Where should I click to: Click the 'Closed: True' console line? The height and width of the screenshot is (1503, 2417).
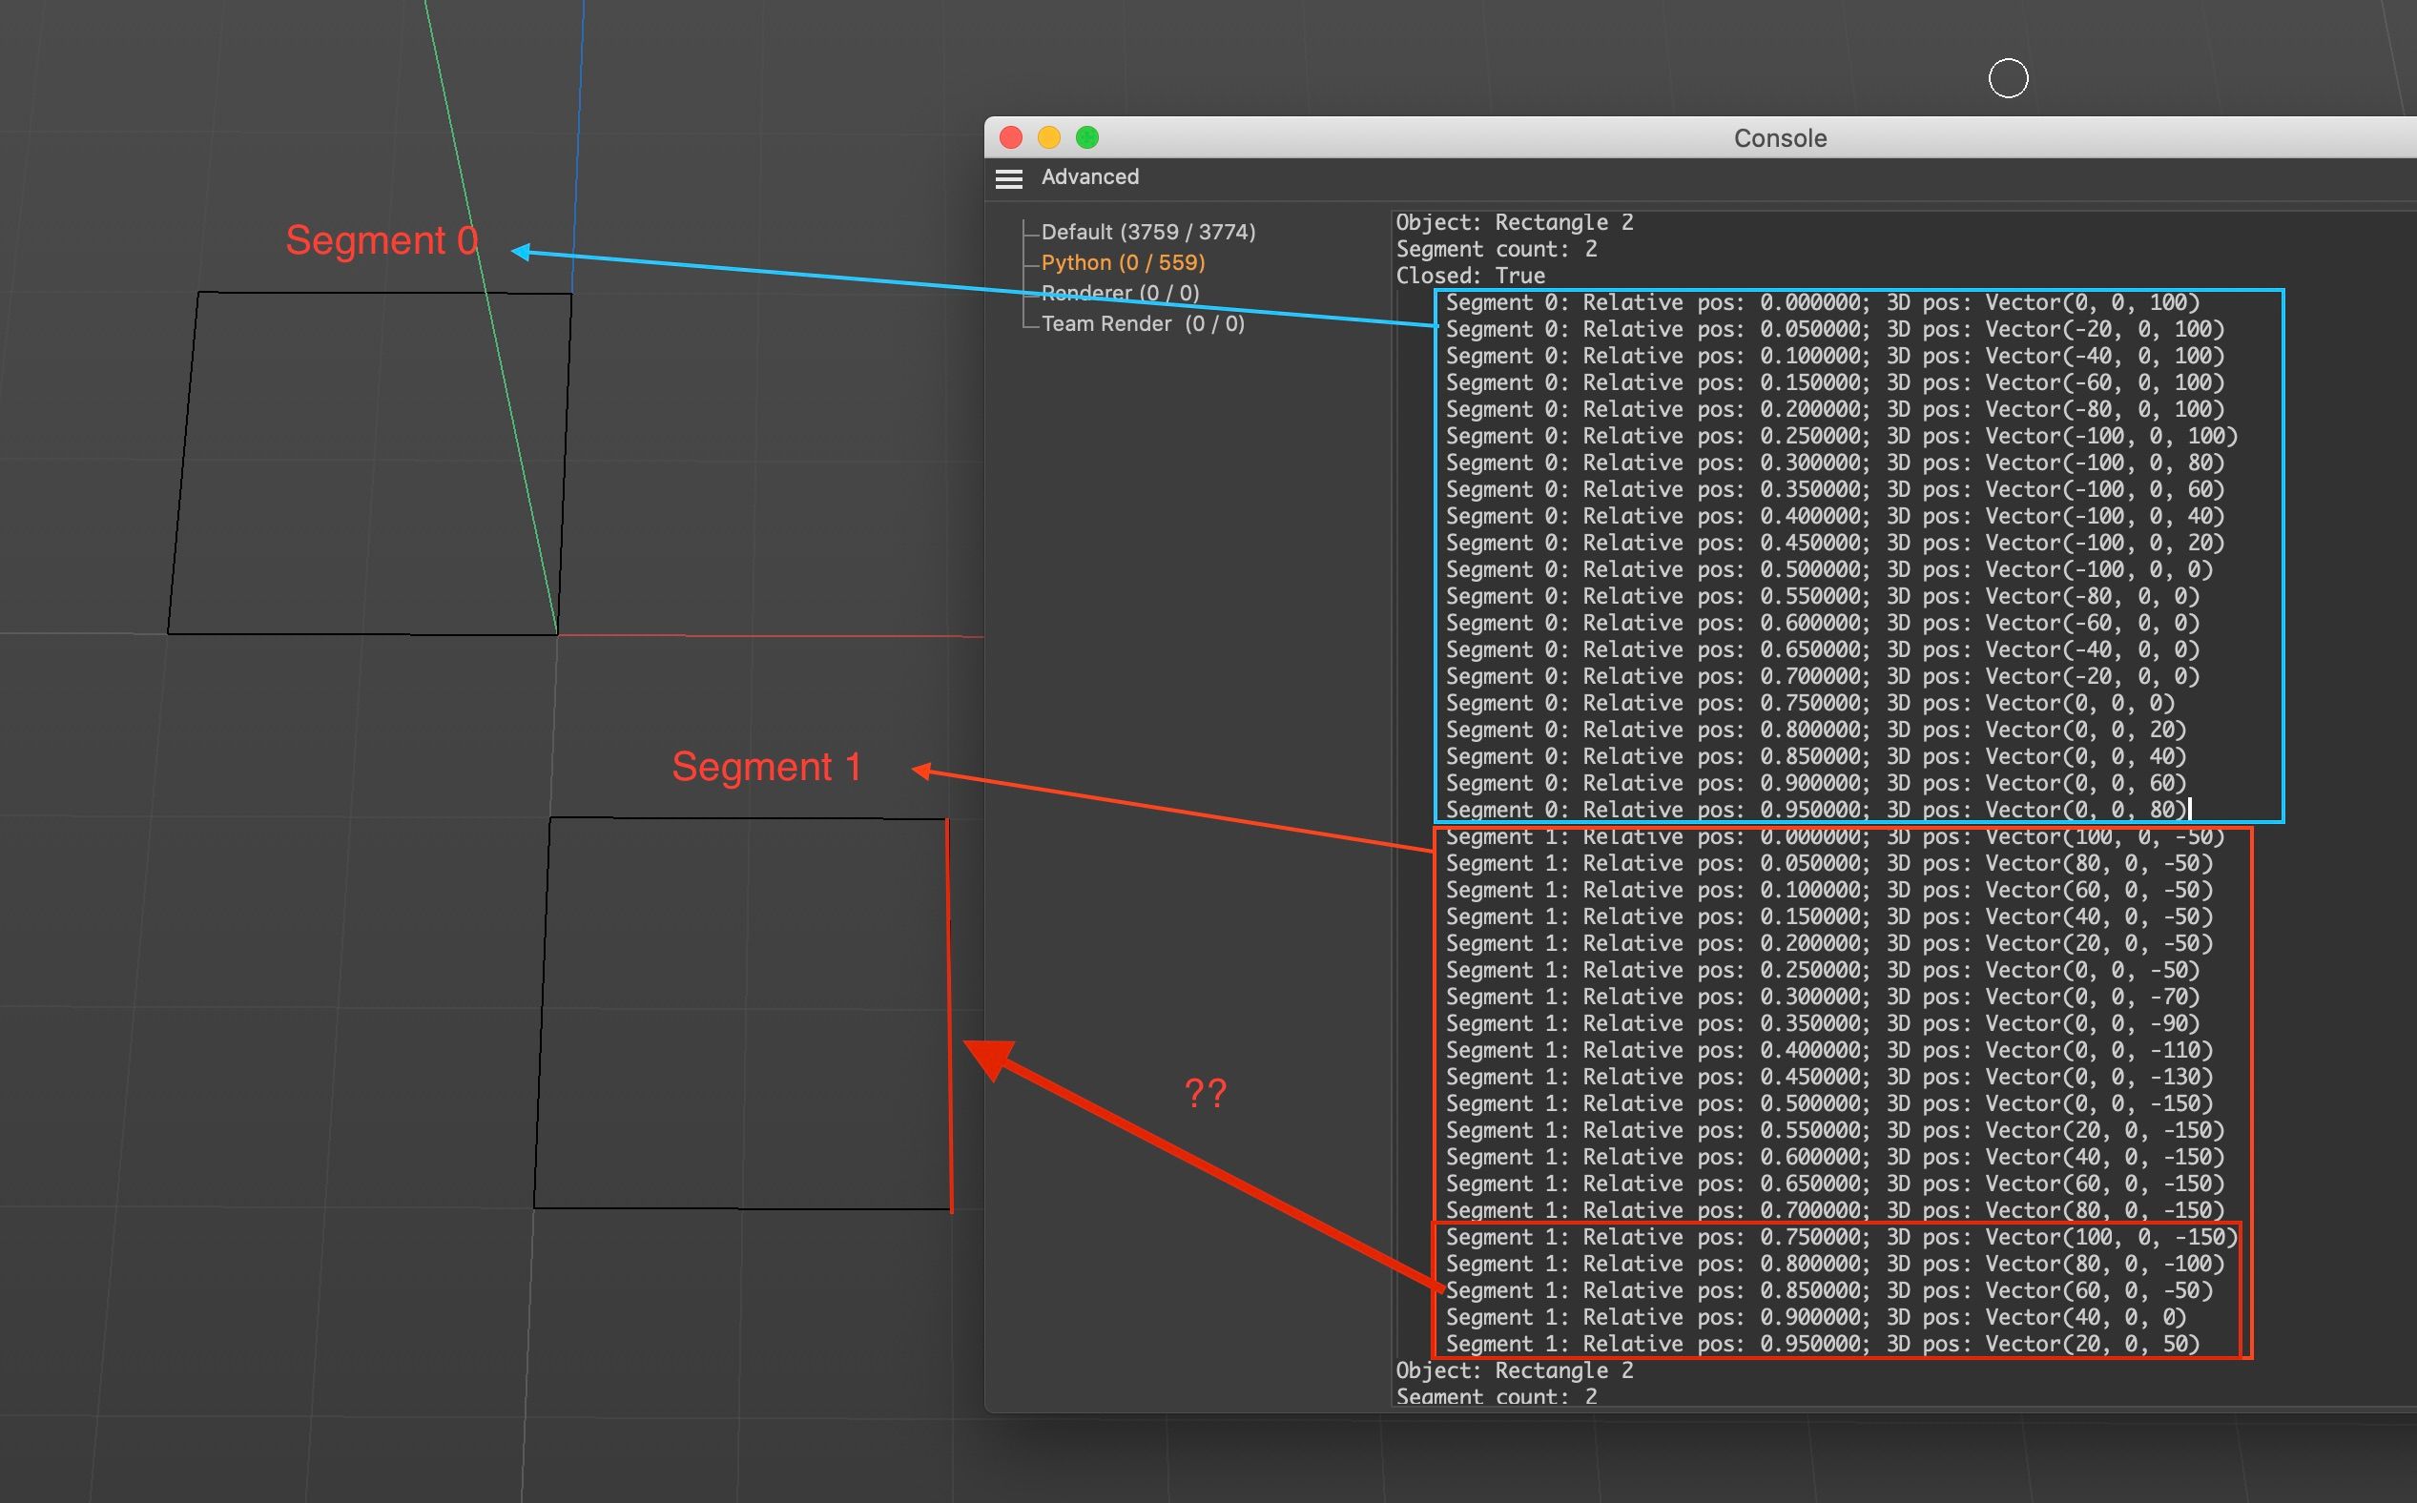pos(1470,277)
